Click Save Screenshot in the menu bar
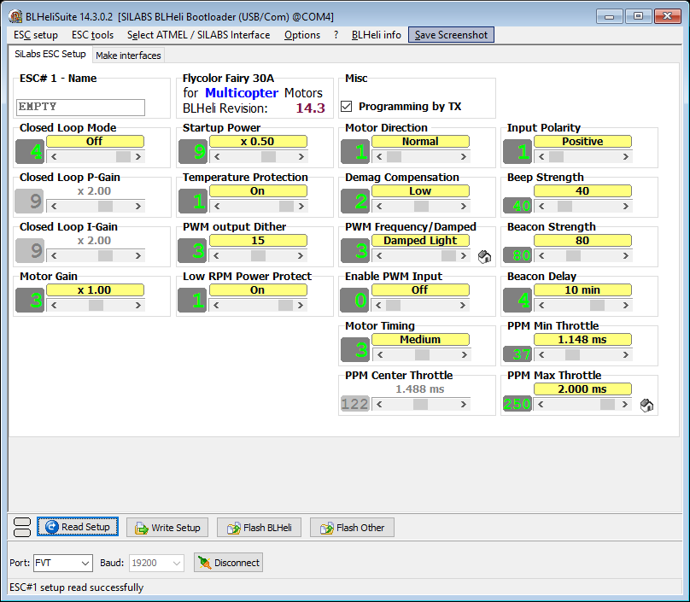Screen dimensions: 690x602 tap(451, 35)
